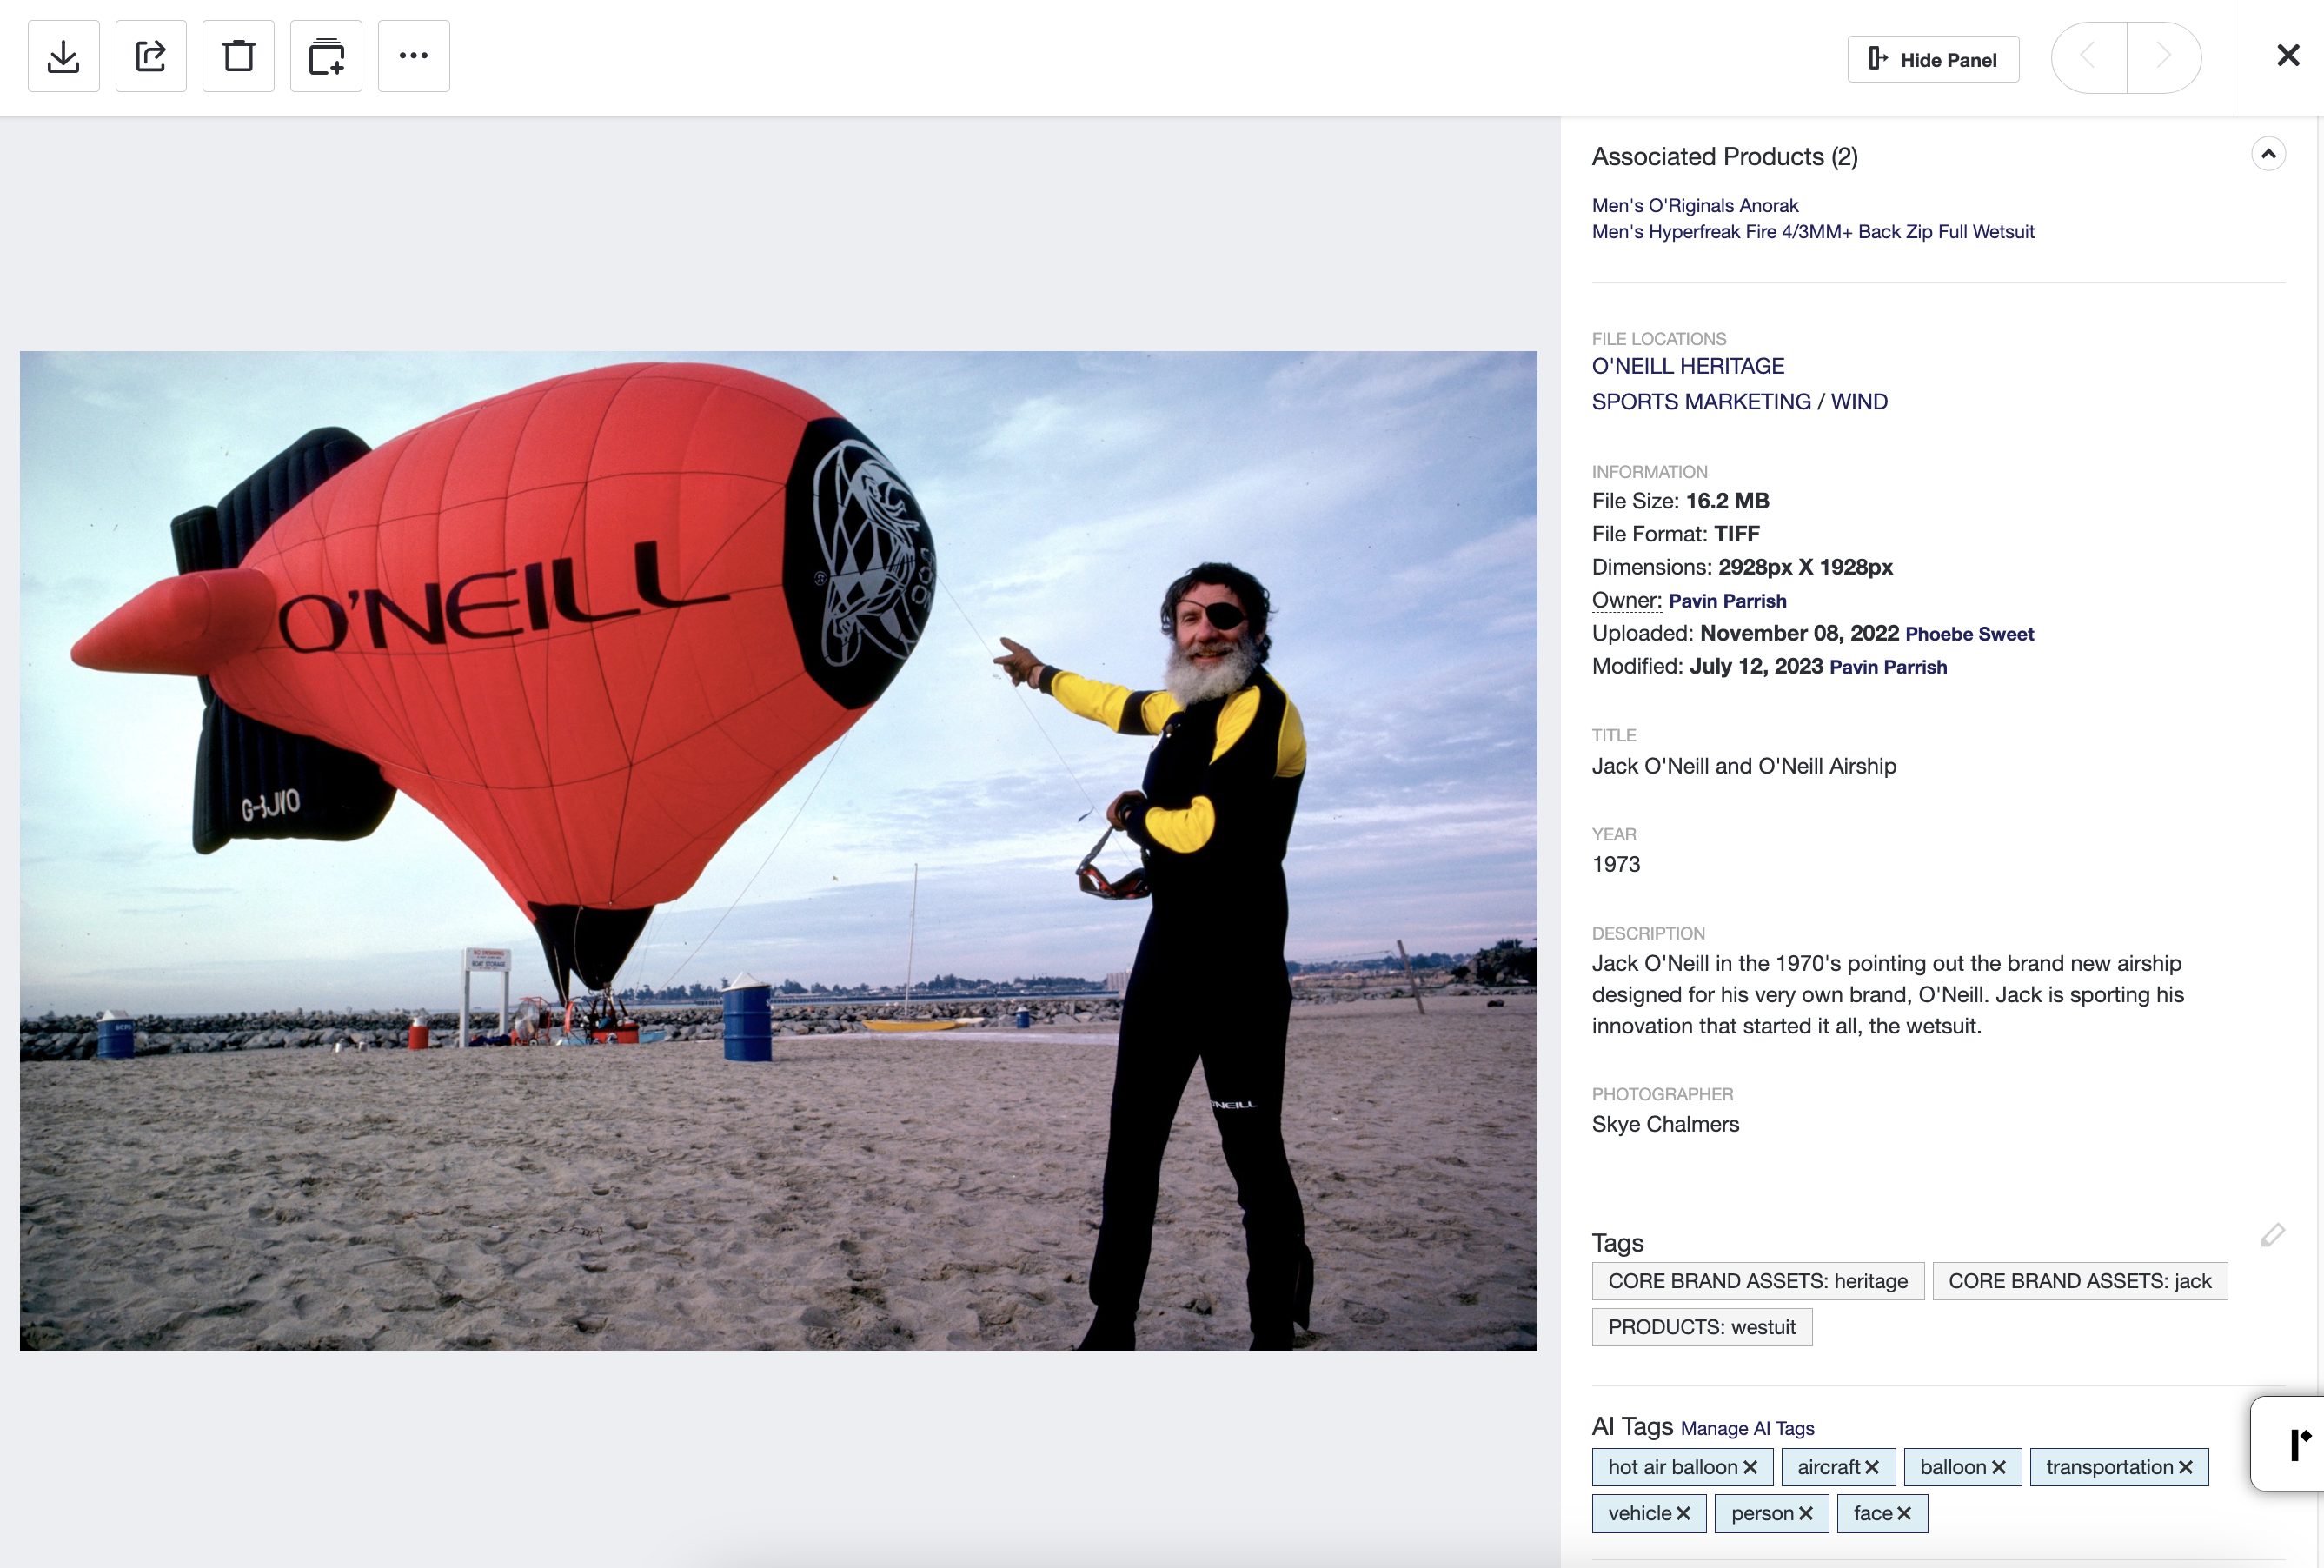Image resolution: width=2324 pixels, height=1568 pixels.
Task: Delete asset using the trash icon
Action: pyautogui.click(x=238, y=56)
